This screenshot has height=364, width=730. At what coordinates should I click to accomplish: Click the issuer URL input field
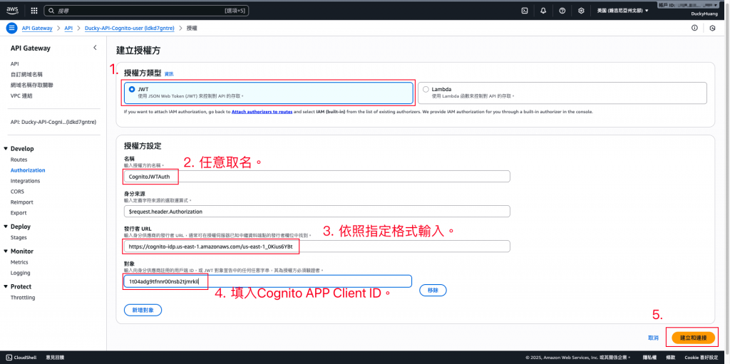coord(317,246)
